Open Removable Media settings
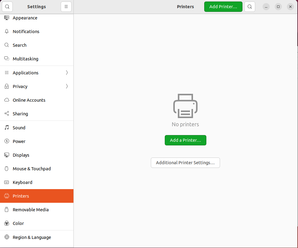This screenshot has width=298, height=248. 31,210
